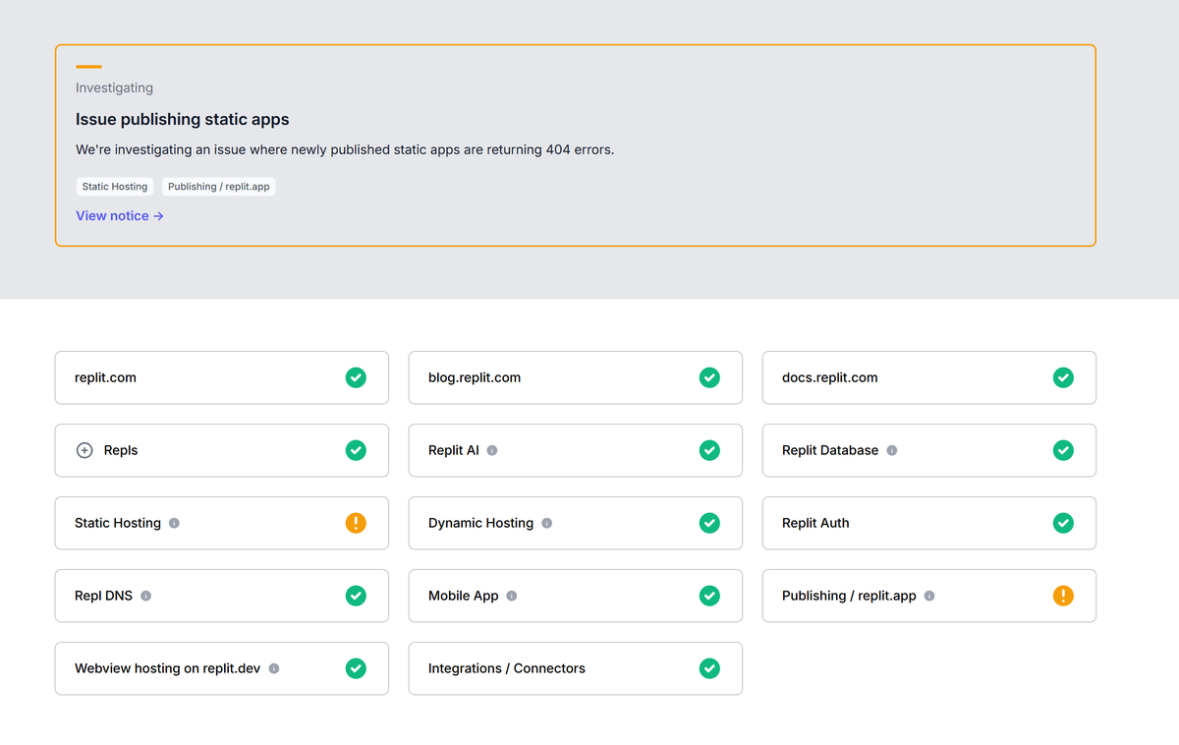The width and height of the screenshot is (1179, 745).
Task: Click Webview hosting on replit.dev label
Action: pos(168,668)
